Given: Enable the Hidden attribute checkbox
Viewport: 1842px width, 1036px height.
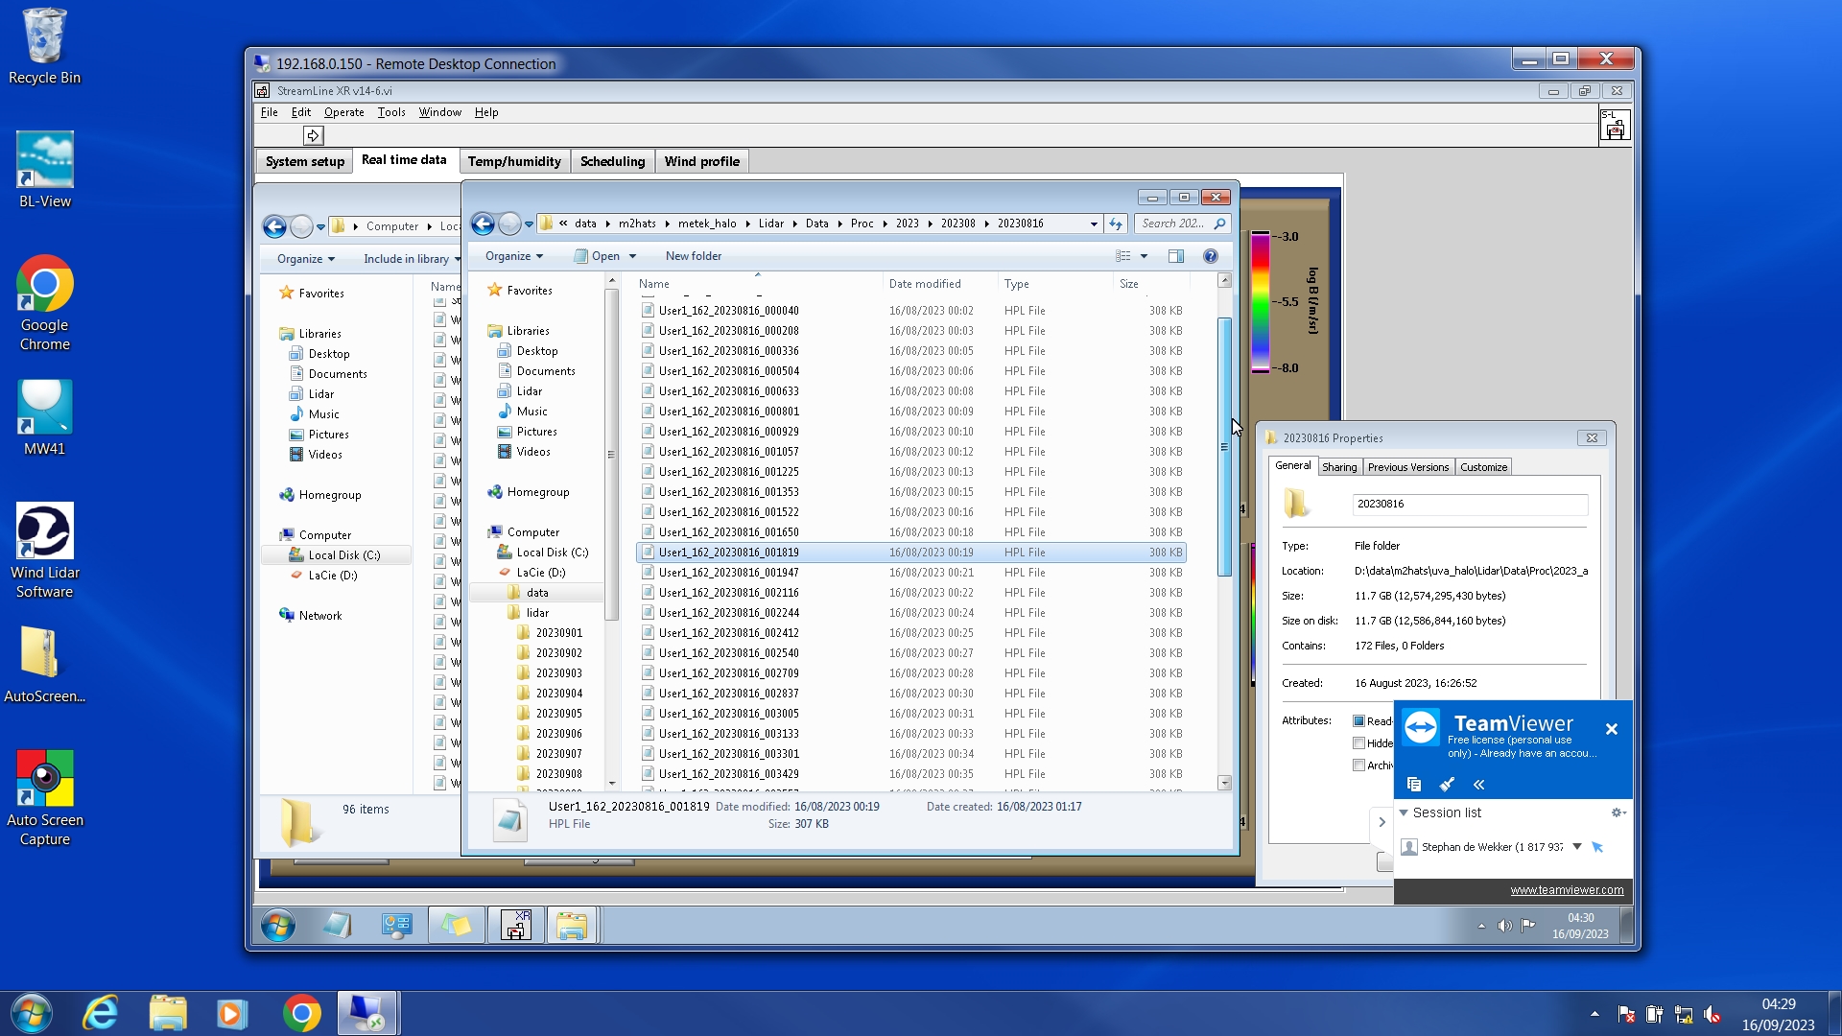Looking at the screenshot, I should 1358,743.
